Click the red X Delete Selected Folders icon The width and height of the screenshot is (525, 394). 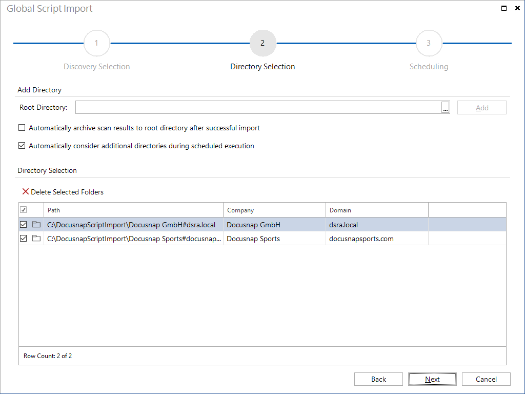(x=26, y=192)
